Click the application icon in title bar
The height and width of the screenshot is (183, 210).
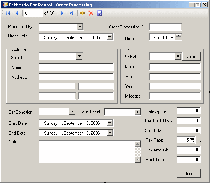[5, 5]
